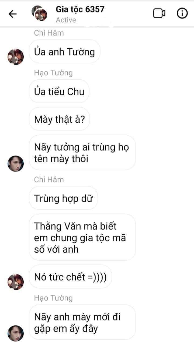Tap the group name Gia tộc 6357
Screen dimensions: 194x342
click(80, 9)
